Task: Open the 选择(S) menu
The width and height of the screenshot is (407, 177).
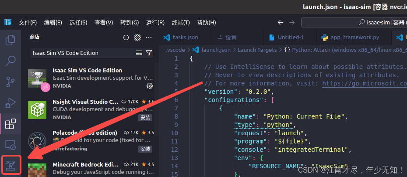Action: click(x=78, y=23)
